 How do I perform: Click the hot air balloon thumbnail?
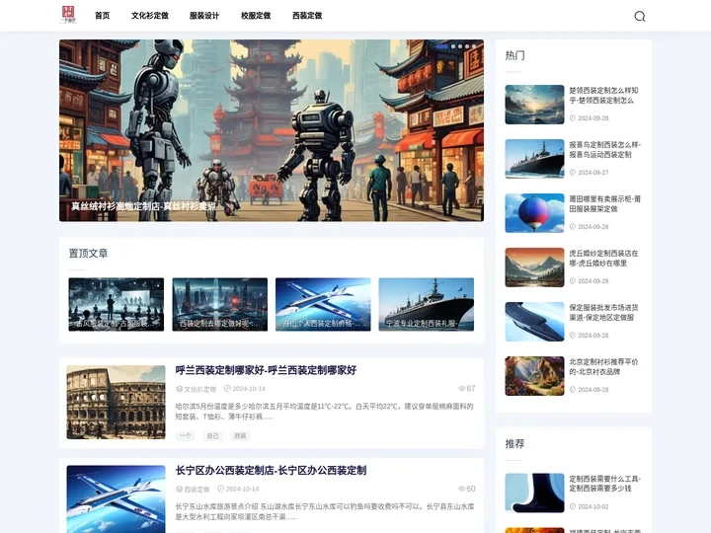click(534, 213)
